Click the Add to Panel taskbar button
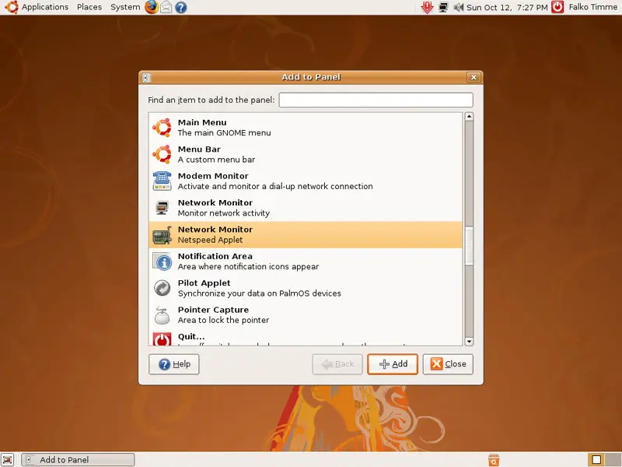The image size is (622, 467). click(x=79, y=459)
